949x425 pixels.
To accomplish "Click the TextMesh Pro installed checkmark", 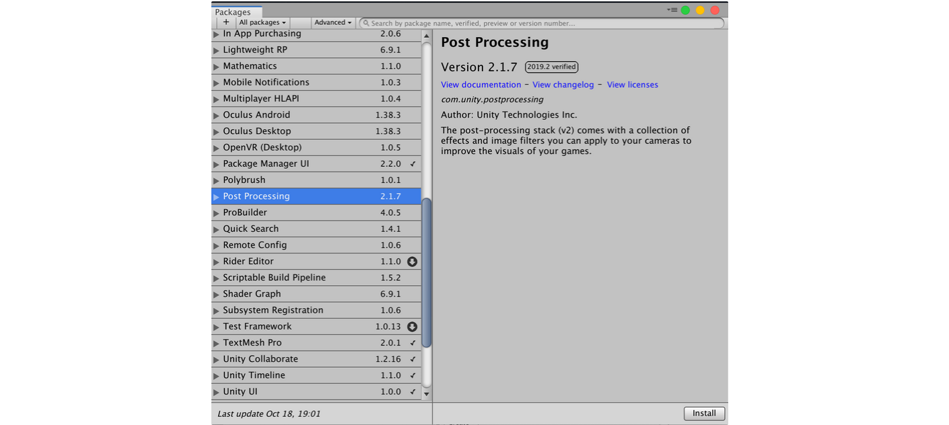I will 413,343.
